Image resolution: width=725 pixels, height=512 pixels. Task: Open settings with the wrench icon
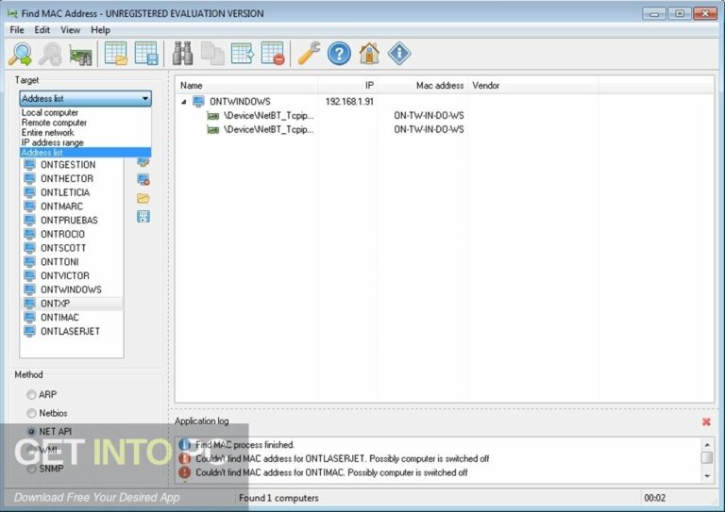[309, 54]
